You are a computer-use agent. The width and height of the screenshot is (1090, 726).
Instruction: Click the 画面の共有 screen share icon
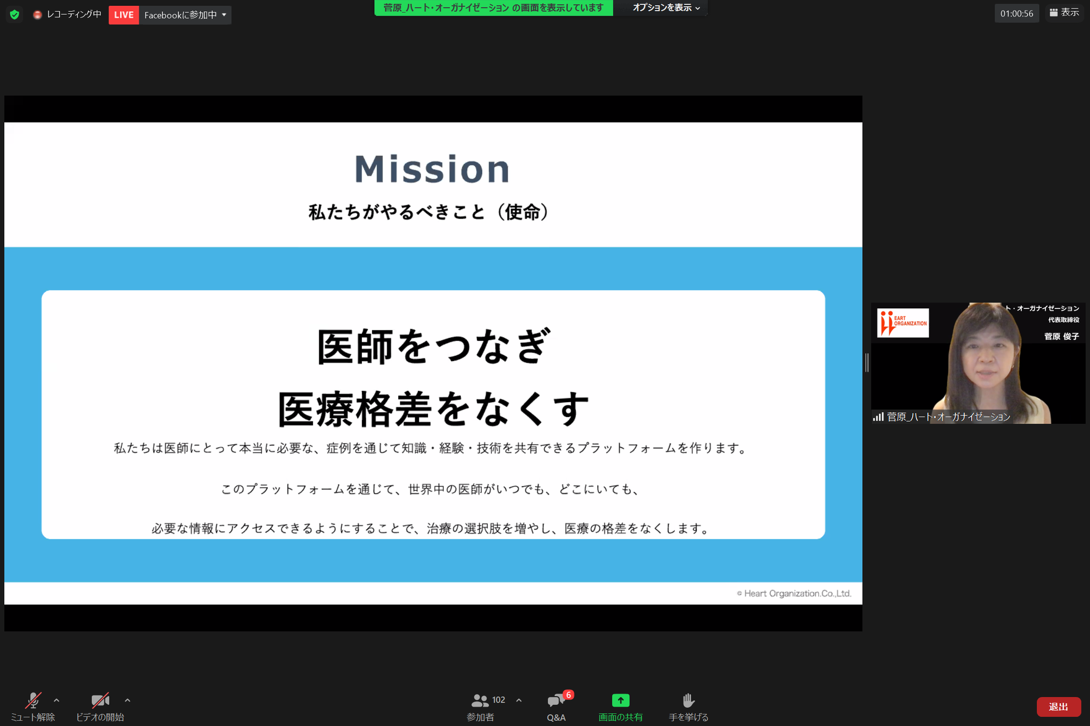tap(621, 700)
